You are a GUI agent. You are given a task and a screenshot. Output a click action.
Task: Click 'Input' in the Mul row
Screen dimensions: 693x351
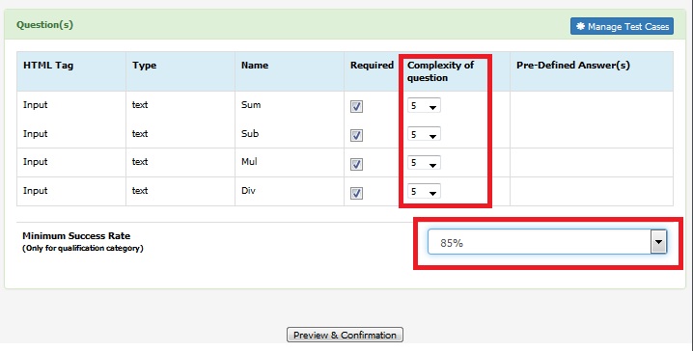36,162
